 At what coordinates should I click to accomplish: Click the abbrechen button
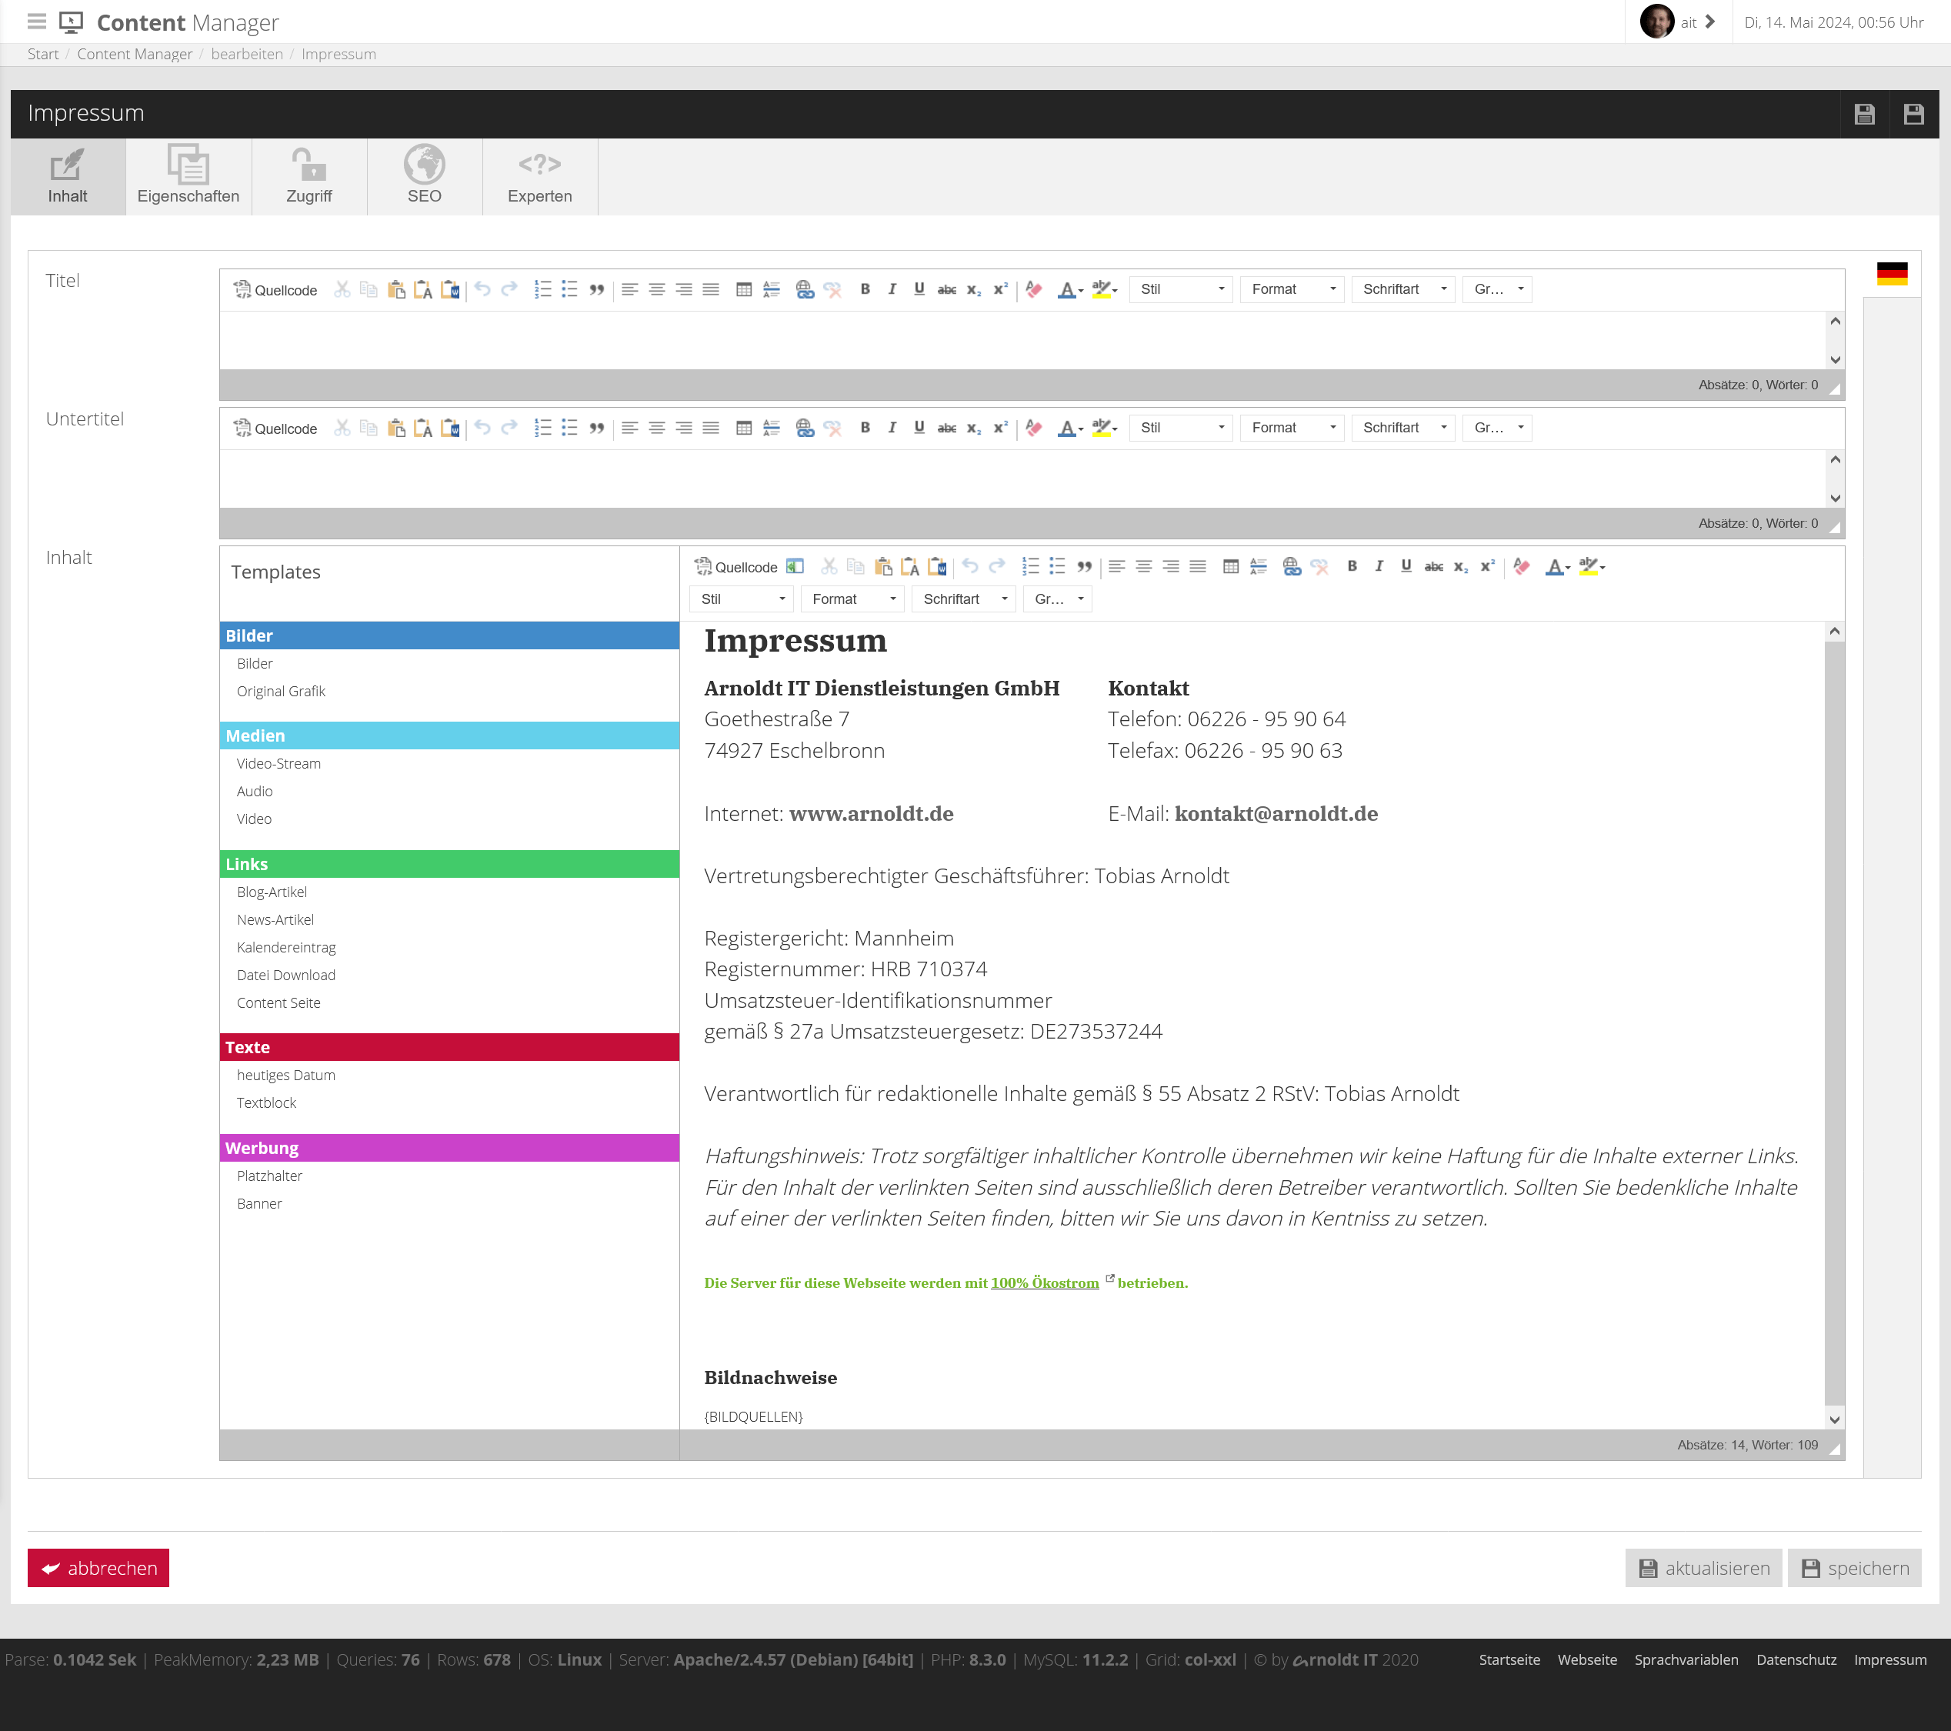[98, 1568]
